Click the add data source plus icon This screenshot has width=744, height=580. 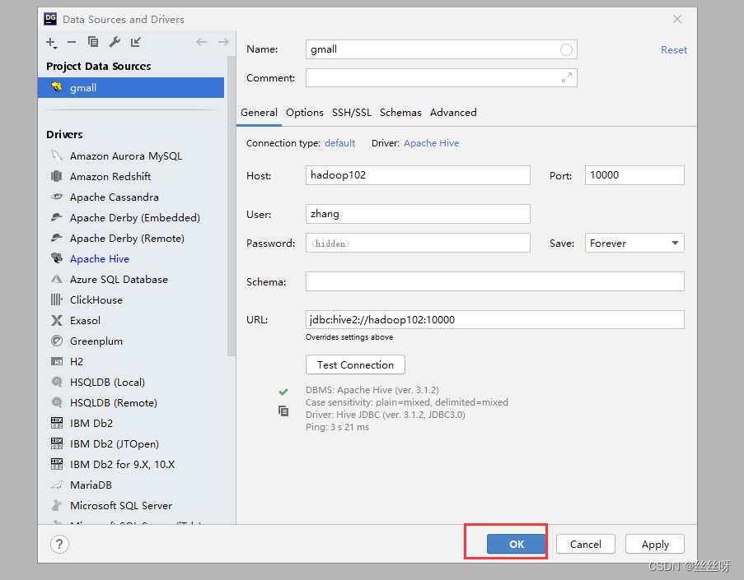(x=51, y=43)
